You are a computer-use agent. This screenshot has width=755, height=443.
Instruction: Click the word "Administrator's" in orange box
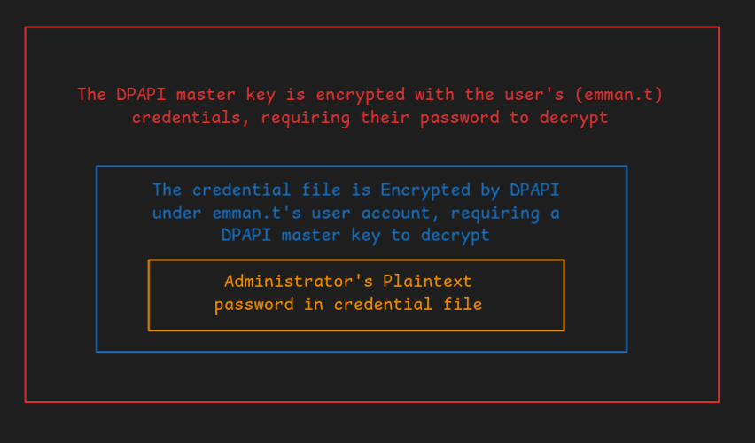[x=299, y=281]
